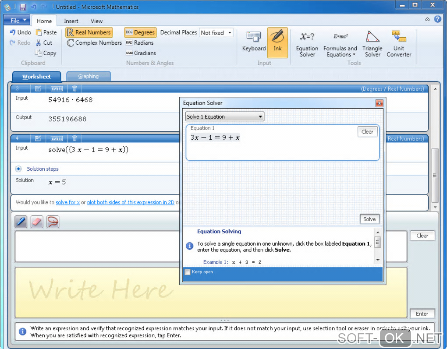
Task: Click the input 54916 · 6468
Action: click(71, 100)
